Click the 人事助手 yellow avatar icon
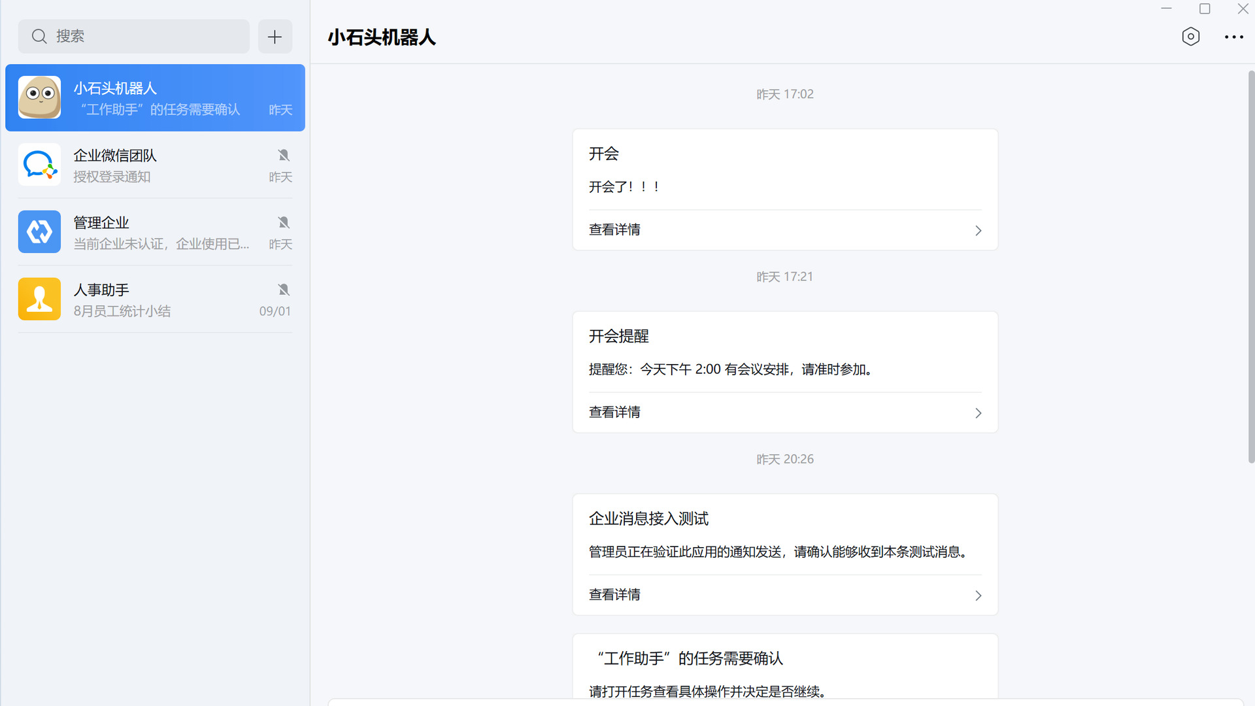 (39, 299)
